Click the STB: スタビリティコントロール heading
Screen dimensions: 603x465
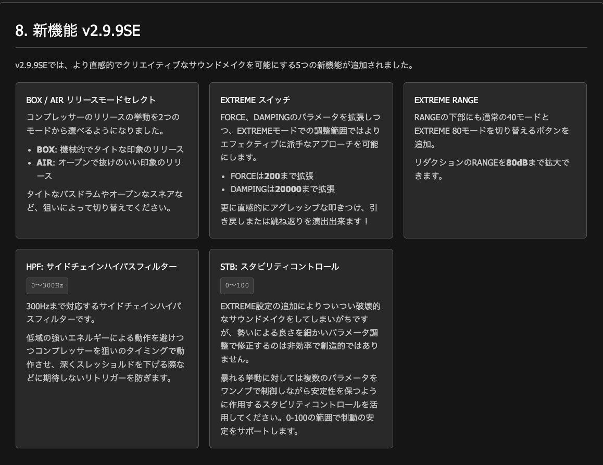pos(279,266)
